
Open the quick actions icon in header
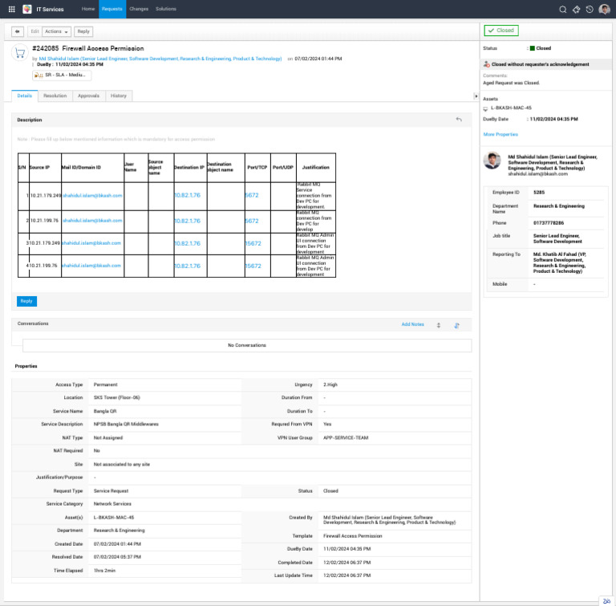click(x=576, y=9)
